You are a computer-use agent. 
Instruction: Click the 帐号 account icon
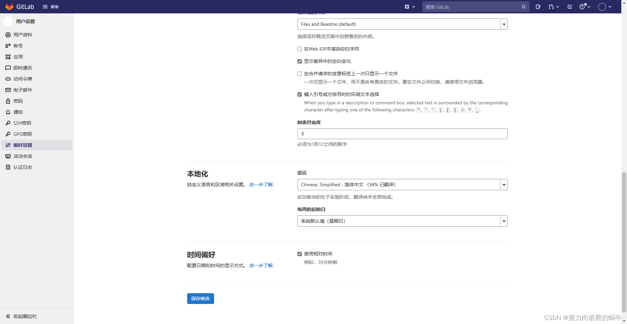click(x=8, y=46)
